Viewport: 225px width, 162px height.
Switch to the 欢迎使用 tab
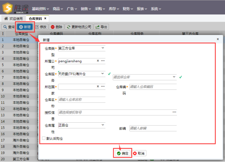tap(13, 18)
